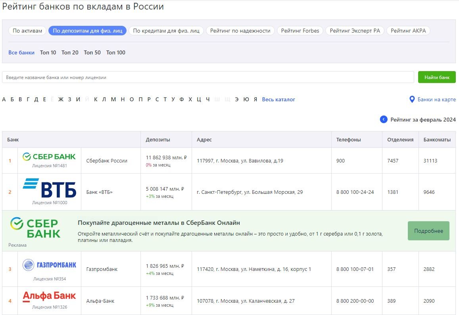Filter the list by 'Топ 10'
Screen dimensions: 459x315
48,52
